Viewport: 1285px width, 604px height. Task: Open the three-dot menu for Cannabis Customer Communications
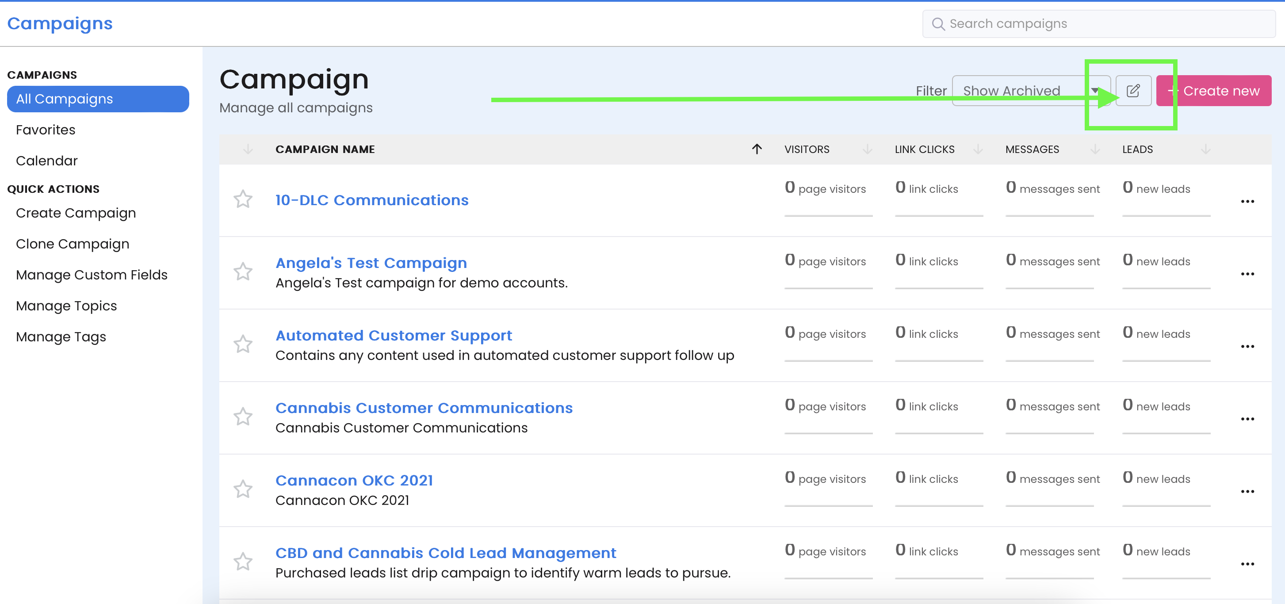click(1247, 419)
